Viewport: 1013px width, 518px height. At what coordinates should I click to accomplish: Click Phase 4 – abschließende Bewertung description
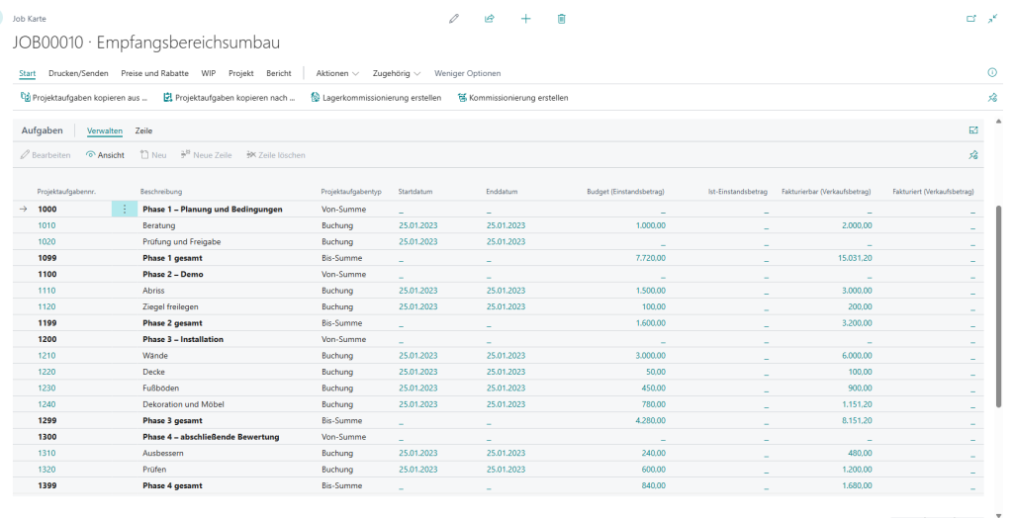(x=211, y=437)
